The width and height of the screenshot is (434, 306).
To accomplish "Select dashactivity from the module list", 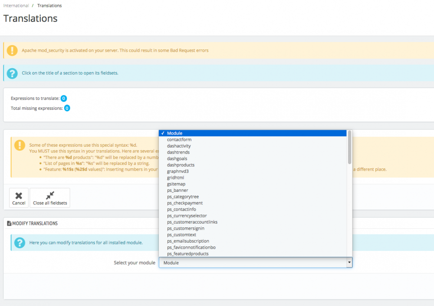I will coord(253,146).
